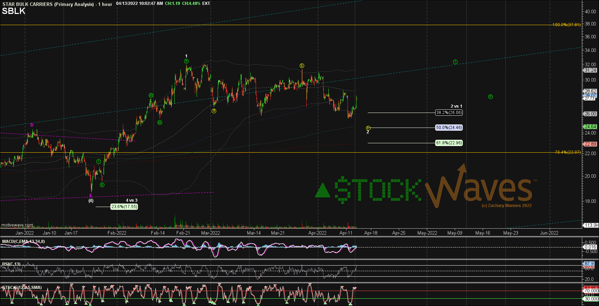Image resolution: width=599 pixels, height=306 pixels.
Task: Select the 76.4%(22.07) Fibonacci label
Action: (x=568, y=152)
